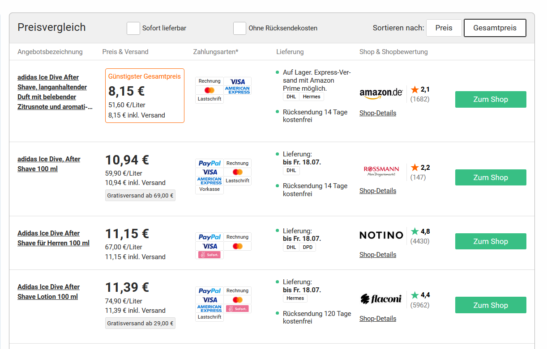This screenshot has width=547, height=349.
Task: Open Shop-Details for Rossmann
Action: (x=378, y=191)
